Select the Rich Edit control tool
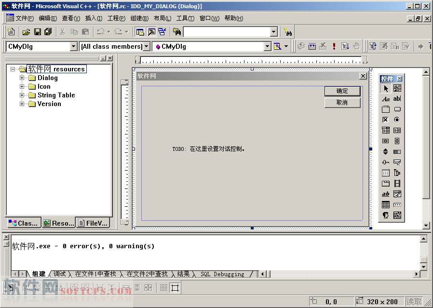The width and height of the screenshot is (433, 308). point(386,194)
